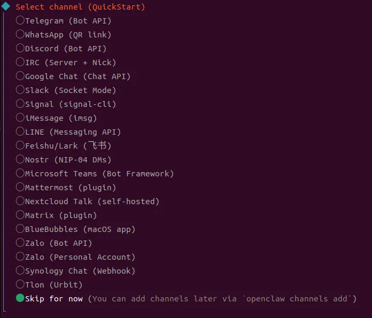Choose Slack (Socket Mode) radio option
372x318 pixels.
tap(20, 90)
